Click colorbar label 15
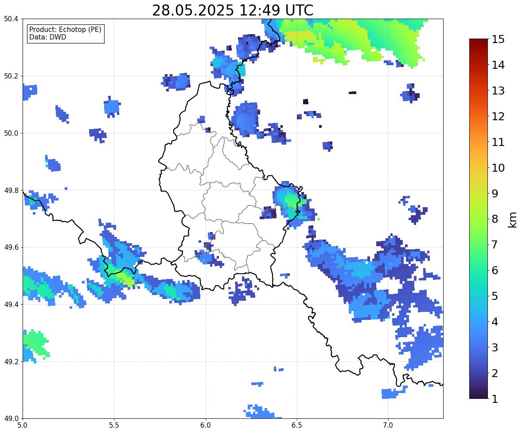The height and width of the screenshot is (433, 522). [x=498, y=39]
